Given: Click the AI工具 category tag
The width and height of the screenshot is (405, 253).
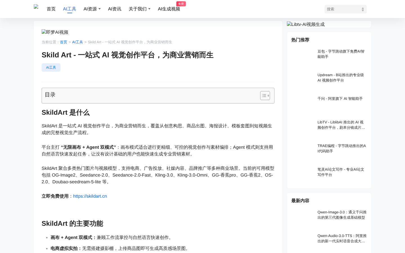Looking at the screenshot, I should (51, 67).
